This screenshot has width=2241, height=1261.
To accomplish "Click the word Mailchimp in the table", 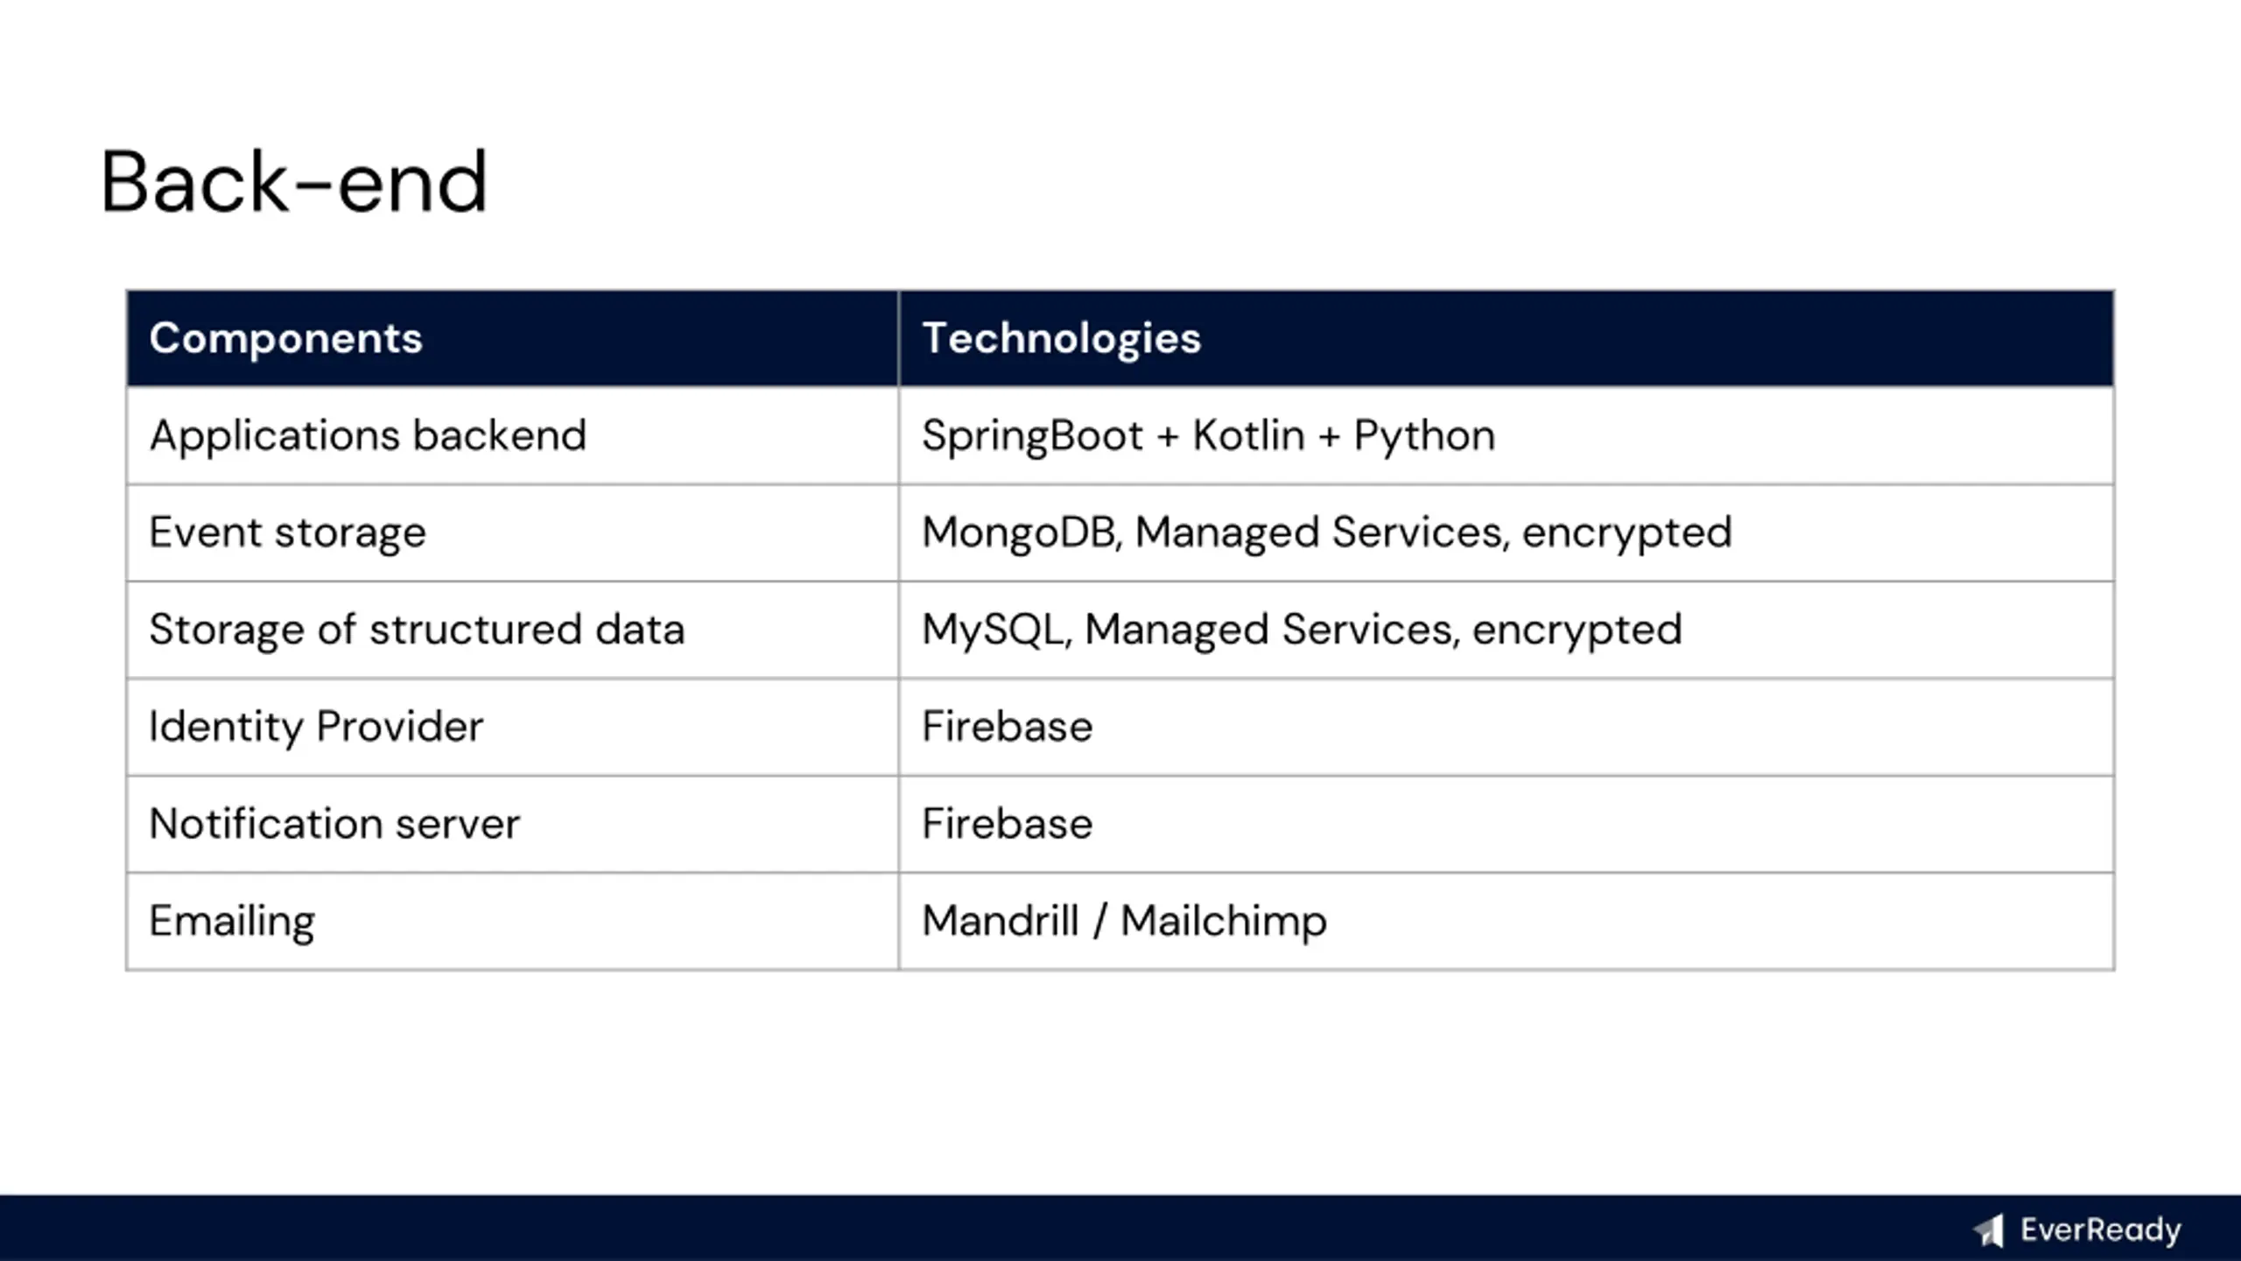I will point(1224,923).
